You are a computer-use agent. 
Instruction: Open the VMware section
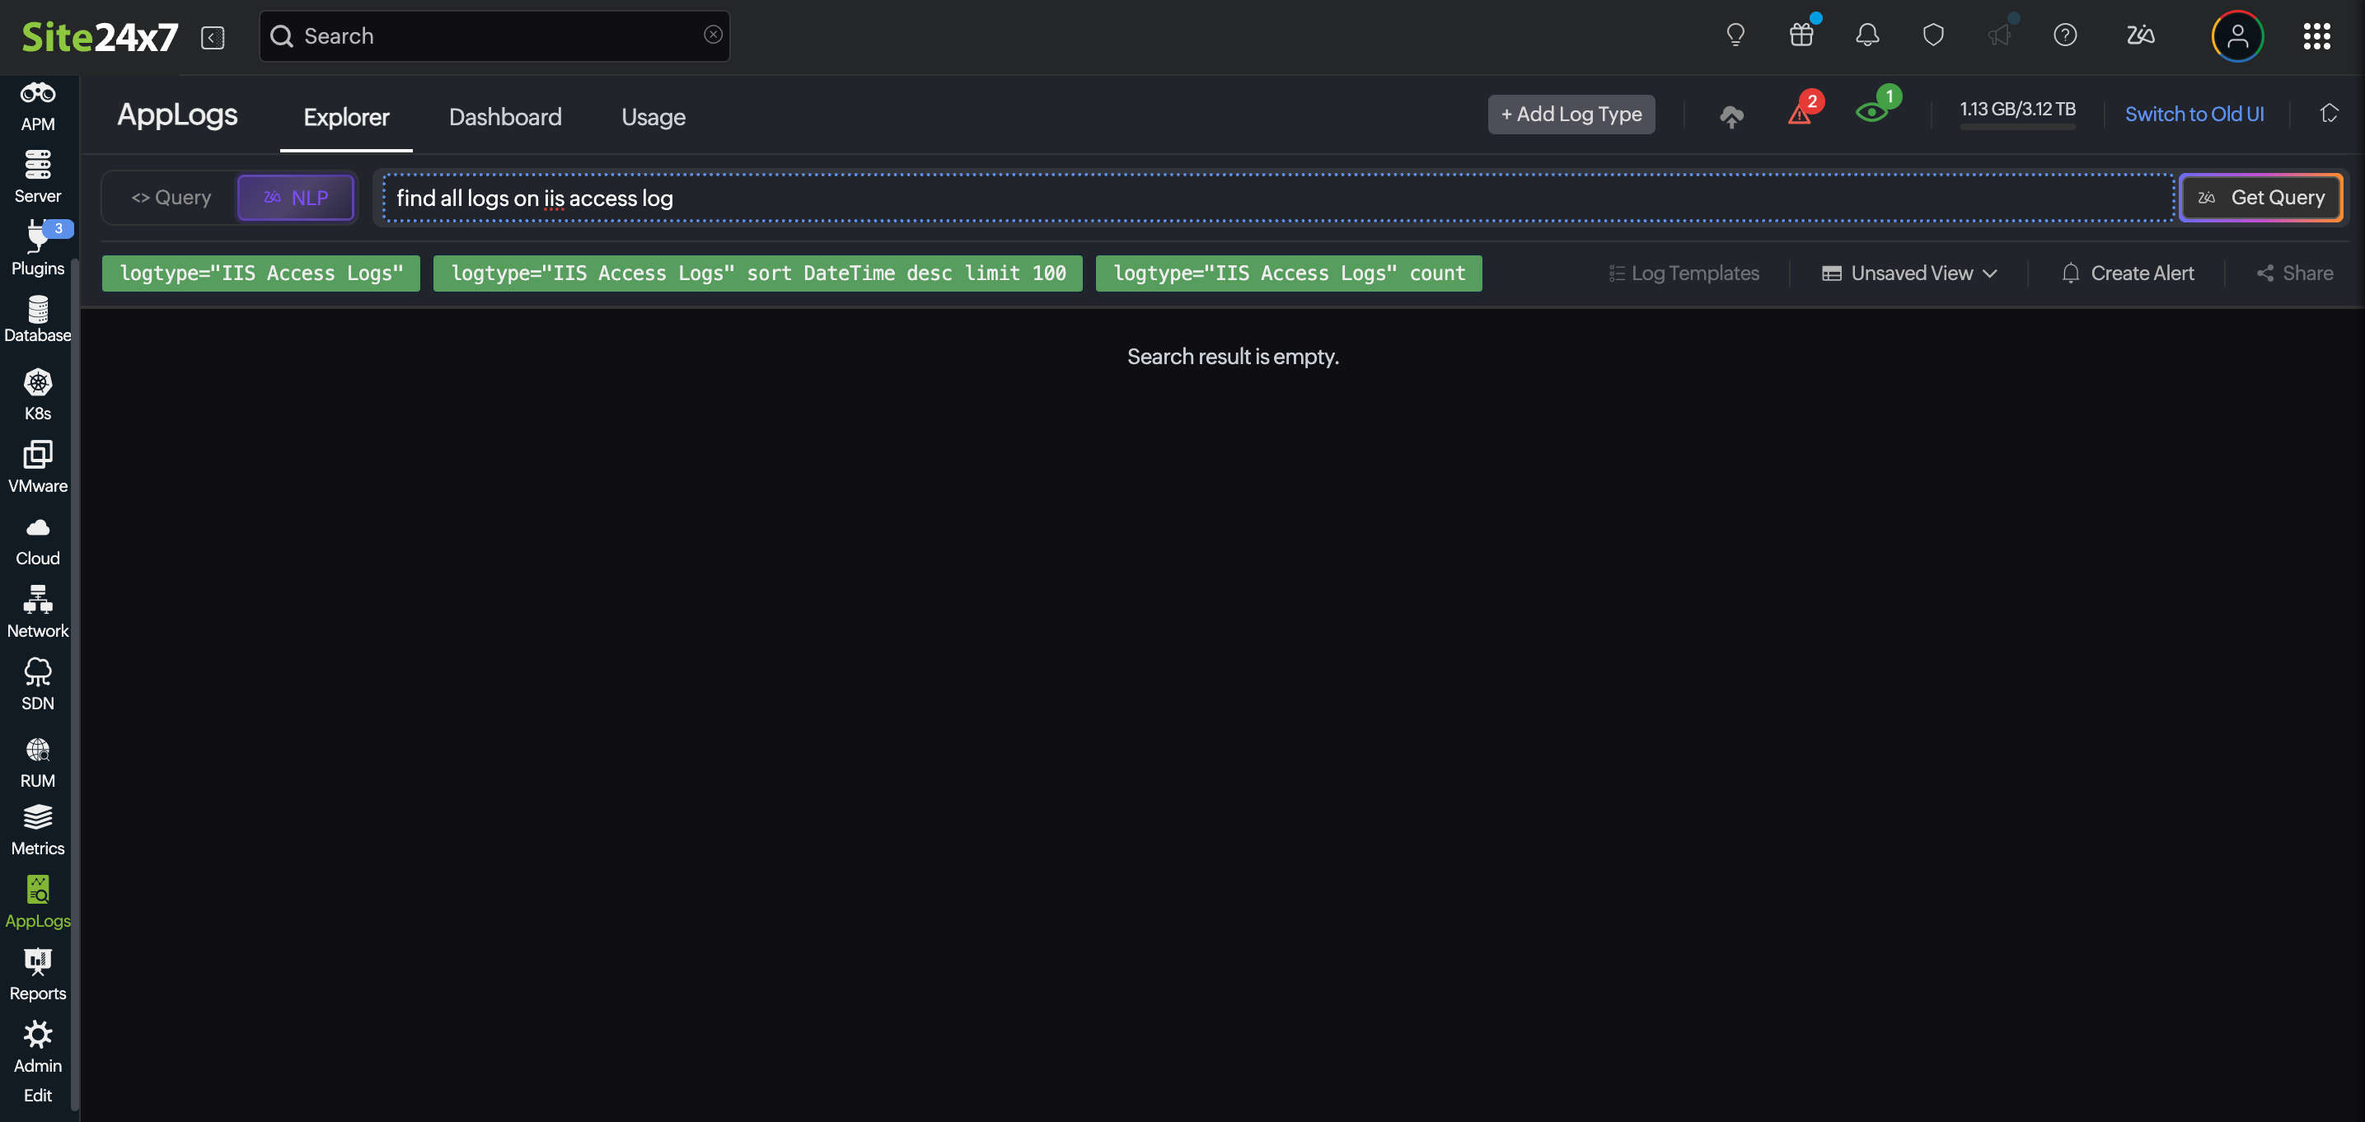click(38, 467)
